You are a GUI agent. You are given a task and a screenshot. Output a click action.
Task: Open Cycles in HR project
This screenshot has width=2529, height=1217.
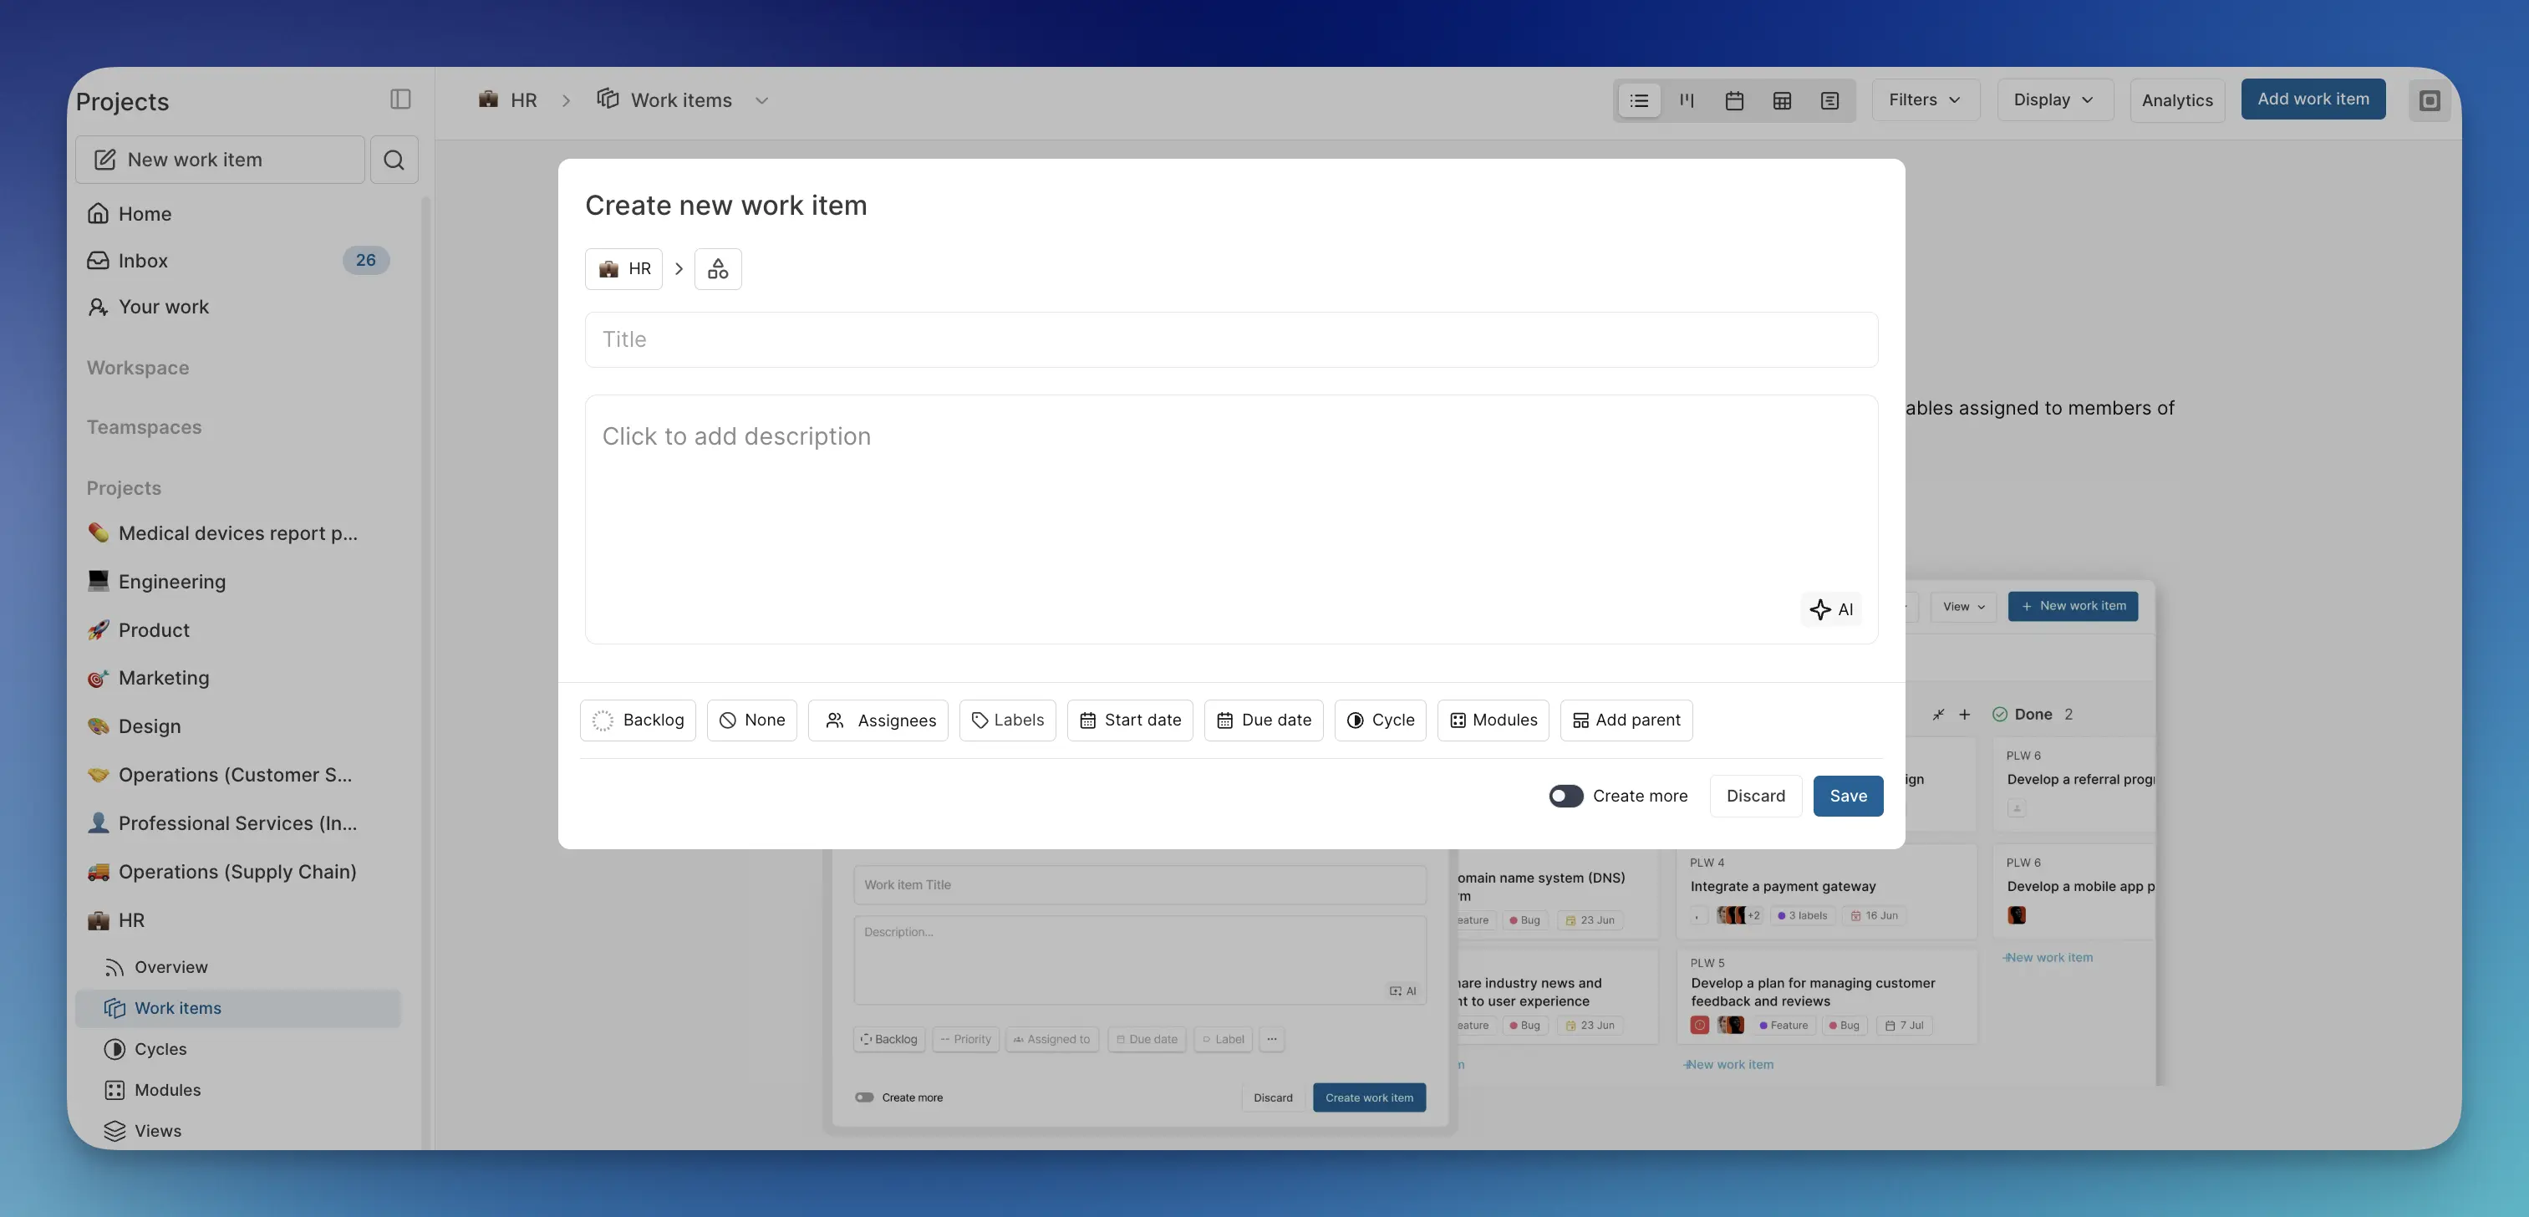point(160,1049)
